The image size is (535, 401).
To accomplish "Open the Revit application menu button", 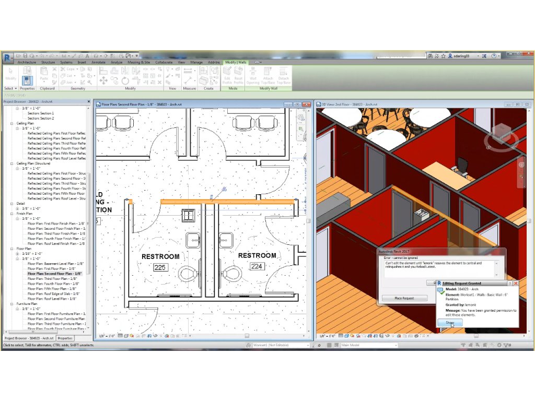I will [8, 57].
